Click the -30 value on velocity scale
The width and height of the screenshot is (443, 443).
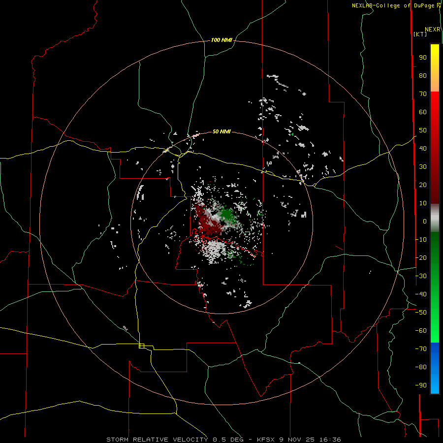click(421, 276)
